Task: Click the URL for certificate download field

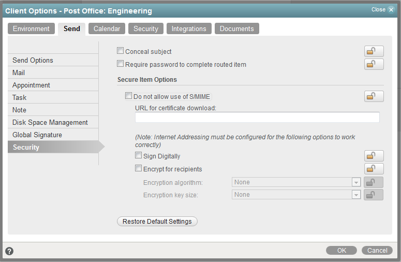Action: 257,118
